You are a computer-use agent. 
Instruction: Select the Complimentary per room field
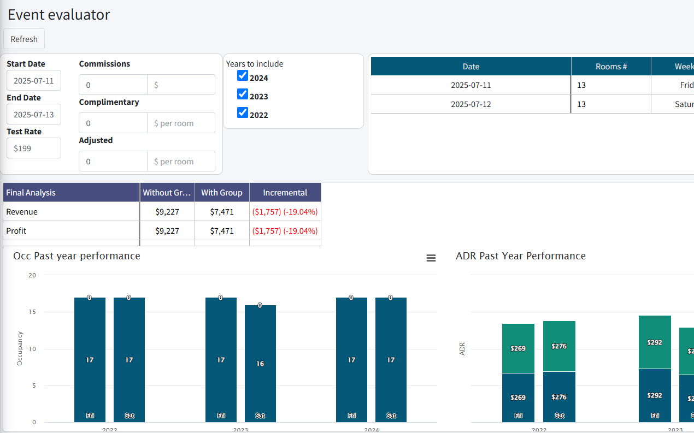coord(181,123)
